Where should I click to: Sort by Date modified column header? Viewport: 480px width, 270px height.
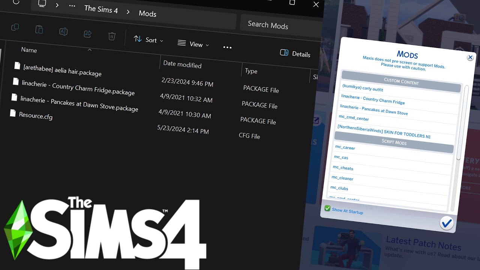point(182,64)
